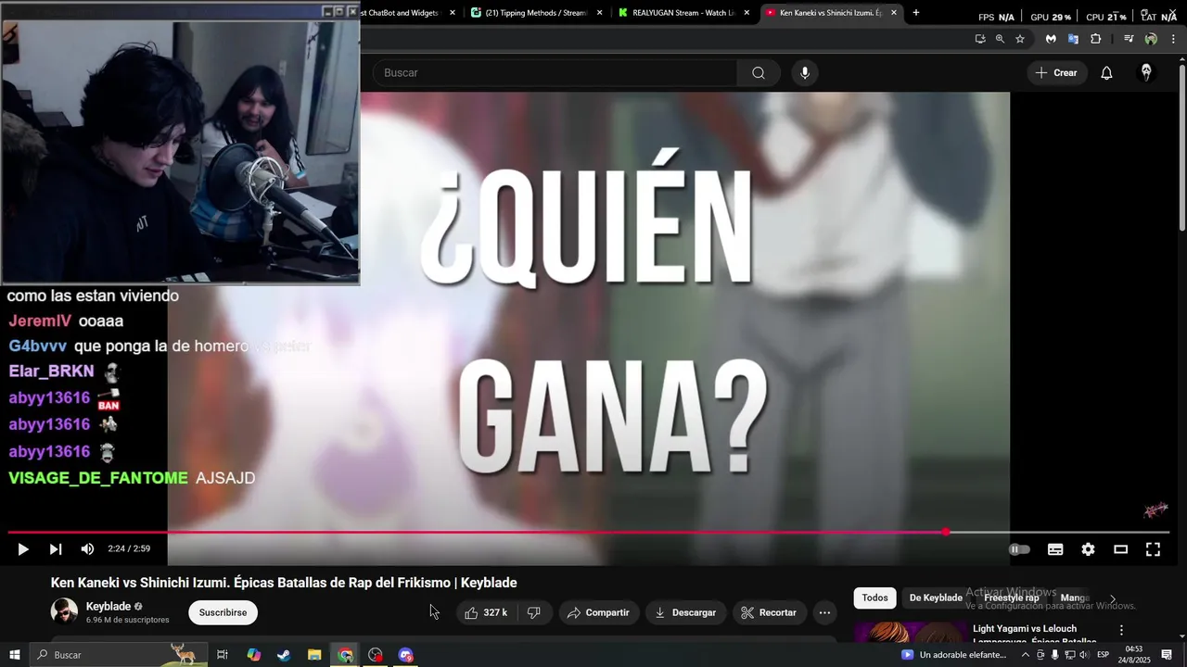Open the Malwarebytes extension icon
The image size is (1187, 667).
1051,39
